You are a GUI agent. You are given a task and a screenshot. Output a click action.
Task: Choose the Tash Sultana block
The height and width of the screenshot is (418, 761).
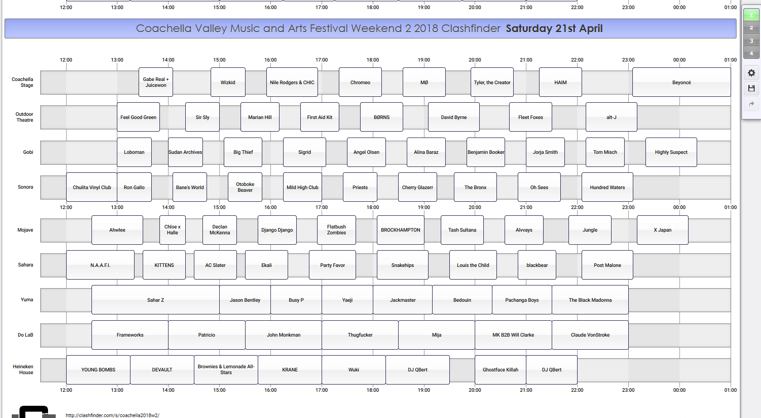(x=462, y=230)
